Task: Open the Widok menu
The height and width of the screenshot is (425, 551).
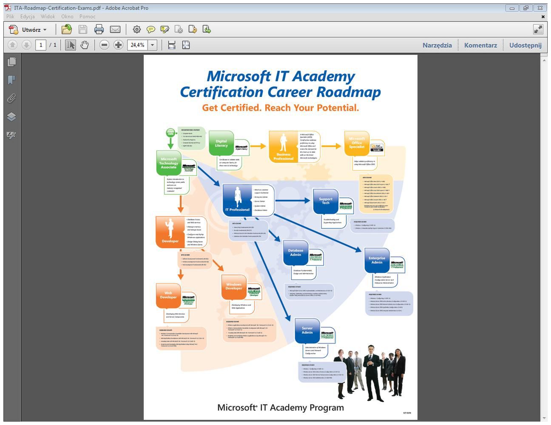Action: (x=48, y=17)
